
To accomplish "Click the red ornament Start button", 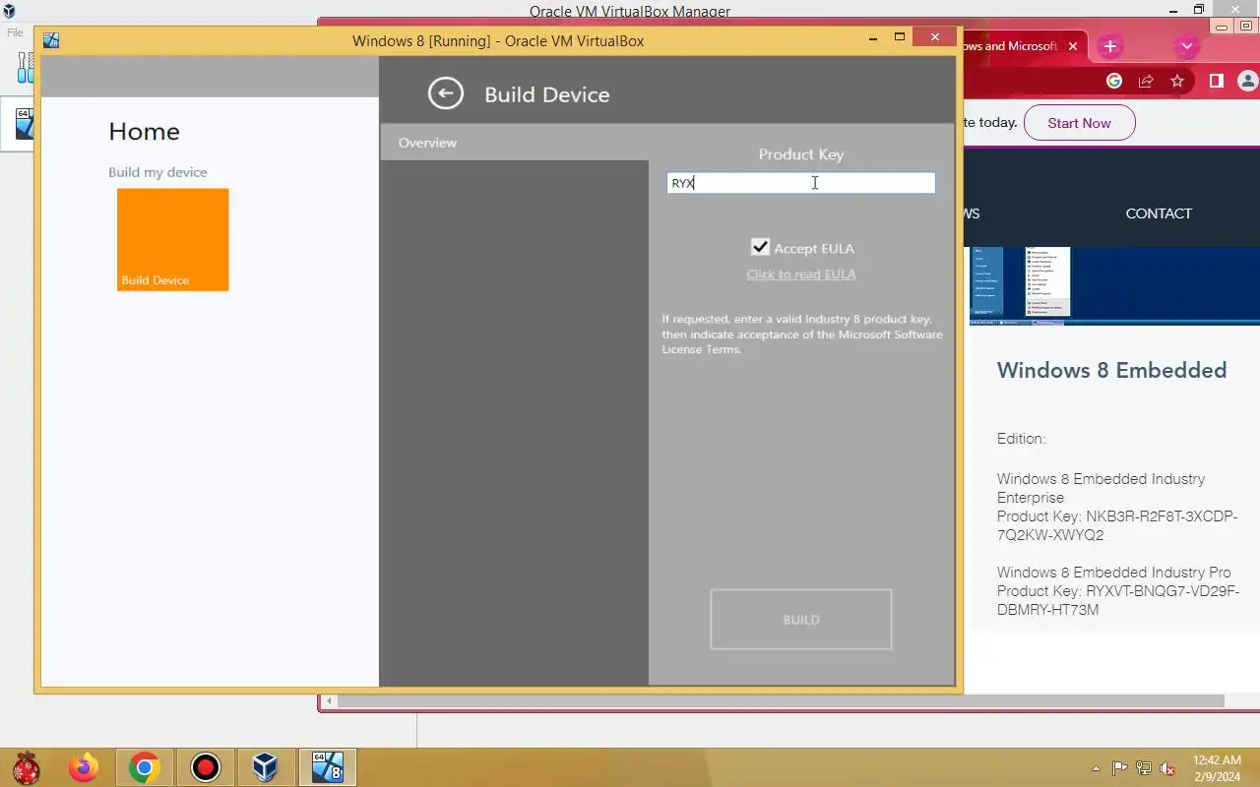I will pyautogui.click(x=26, y=767).
